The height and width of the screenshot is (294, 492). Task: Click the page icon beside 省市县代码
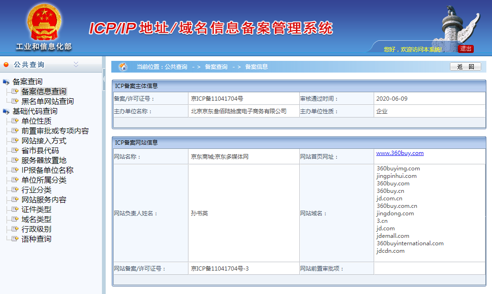pyautogui.click(x=15, y=150)
